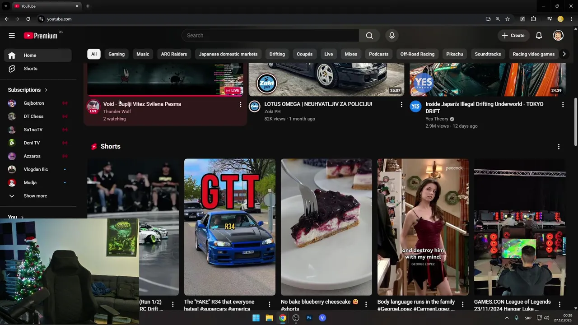Play the FAKE R34 short thumbnail

click(x=230, y=227)
